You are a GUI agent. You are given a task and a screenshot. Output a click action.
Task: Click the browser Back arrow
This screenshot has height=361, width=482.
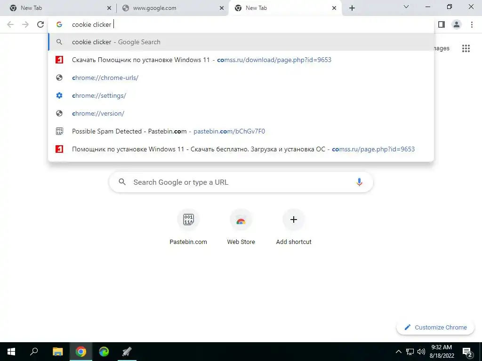[10, 24]
